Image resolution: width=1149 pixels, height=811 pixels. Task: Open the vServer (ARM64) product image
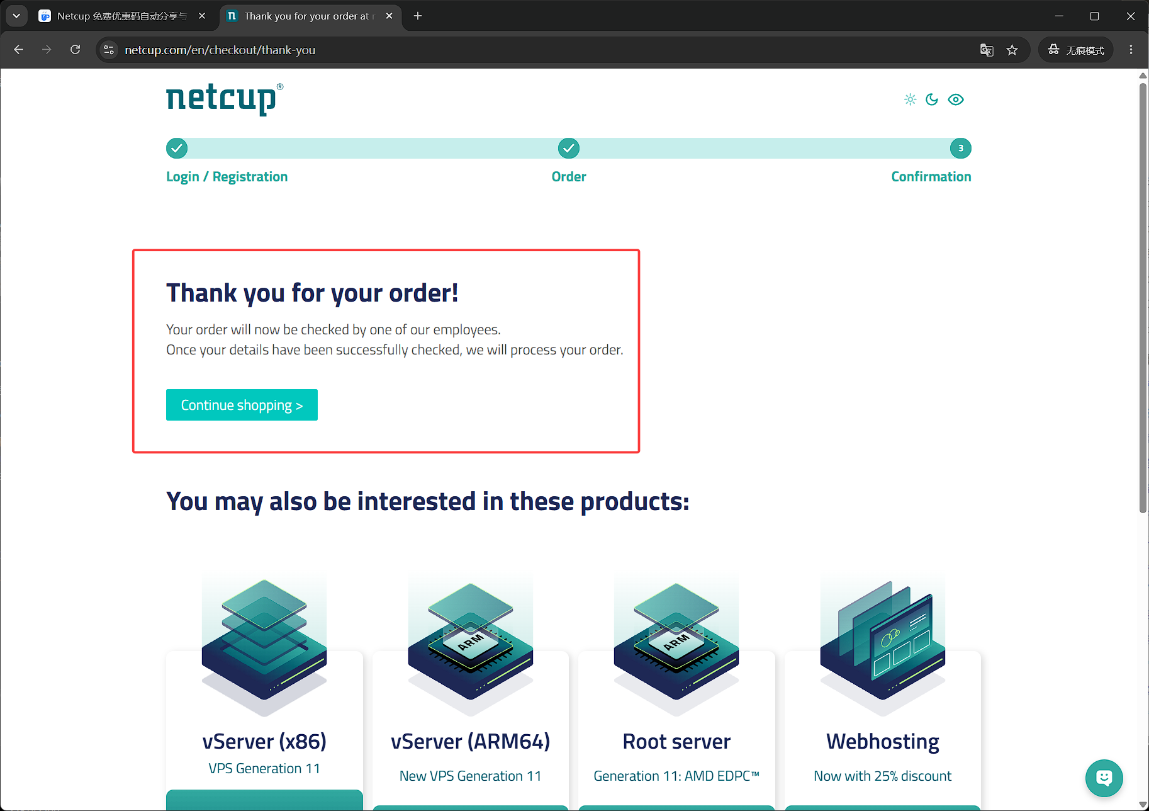471,645
